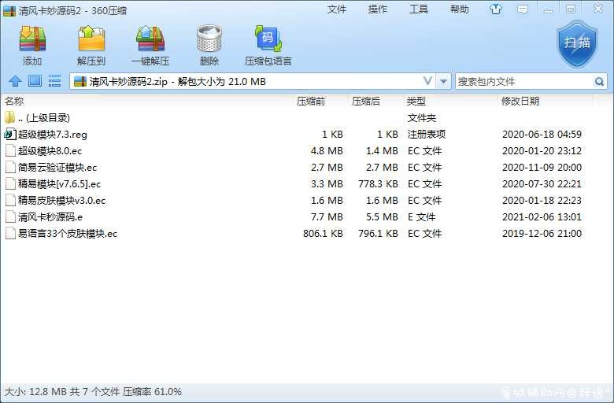Switch to the details list view button

(54, 81)
